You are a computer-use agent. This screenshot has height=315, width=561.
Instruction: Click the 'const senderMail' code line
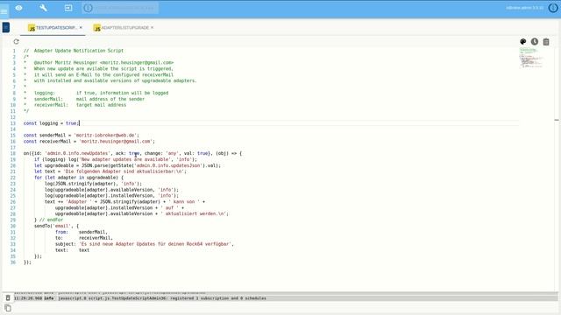(x=82, y=136)
